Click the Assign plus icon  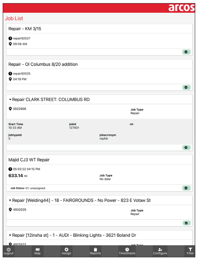66,249
